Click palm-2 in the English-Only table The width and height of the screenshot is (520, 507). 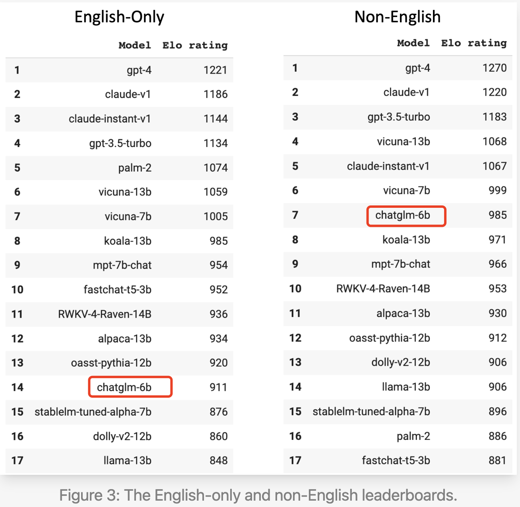point(135,168)
